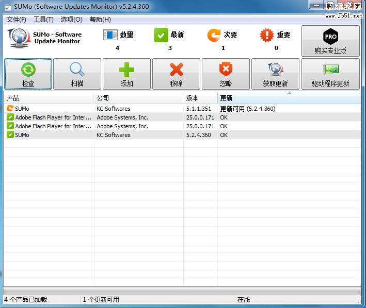Click status bar text 1 个更新可用
Screen dimensions: 366x308
point(101,300)
